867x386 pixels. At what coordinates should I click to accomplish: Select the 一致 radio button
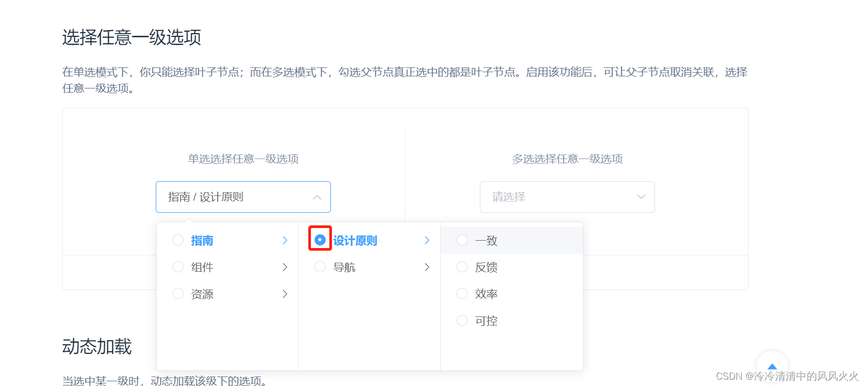(x=462, y=240)
